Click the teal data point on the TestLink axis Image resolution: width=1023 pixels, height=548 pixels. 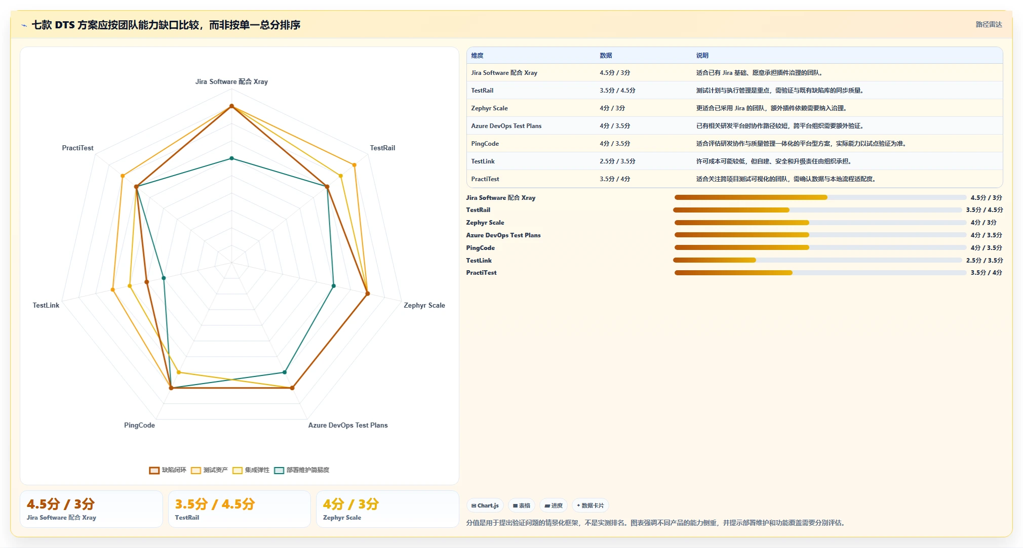[x=164, y=278]
